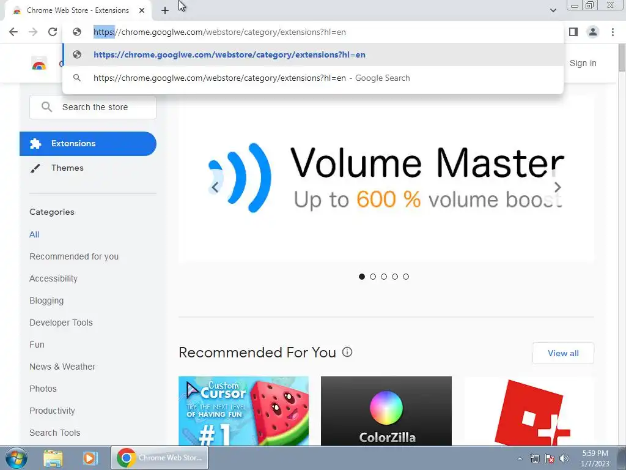Select first carousel dot

click(x=362, y=277)
